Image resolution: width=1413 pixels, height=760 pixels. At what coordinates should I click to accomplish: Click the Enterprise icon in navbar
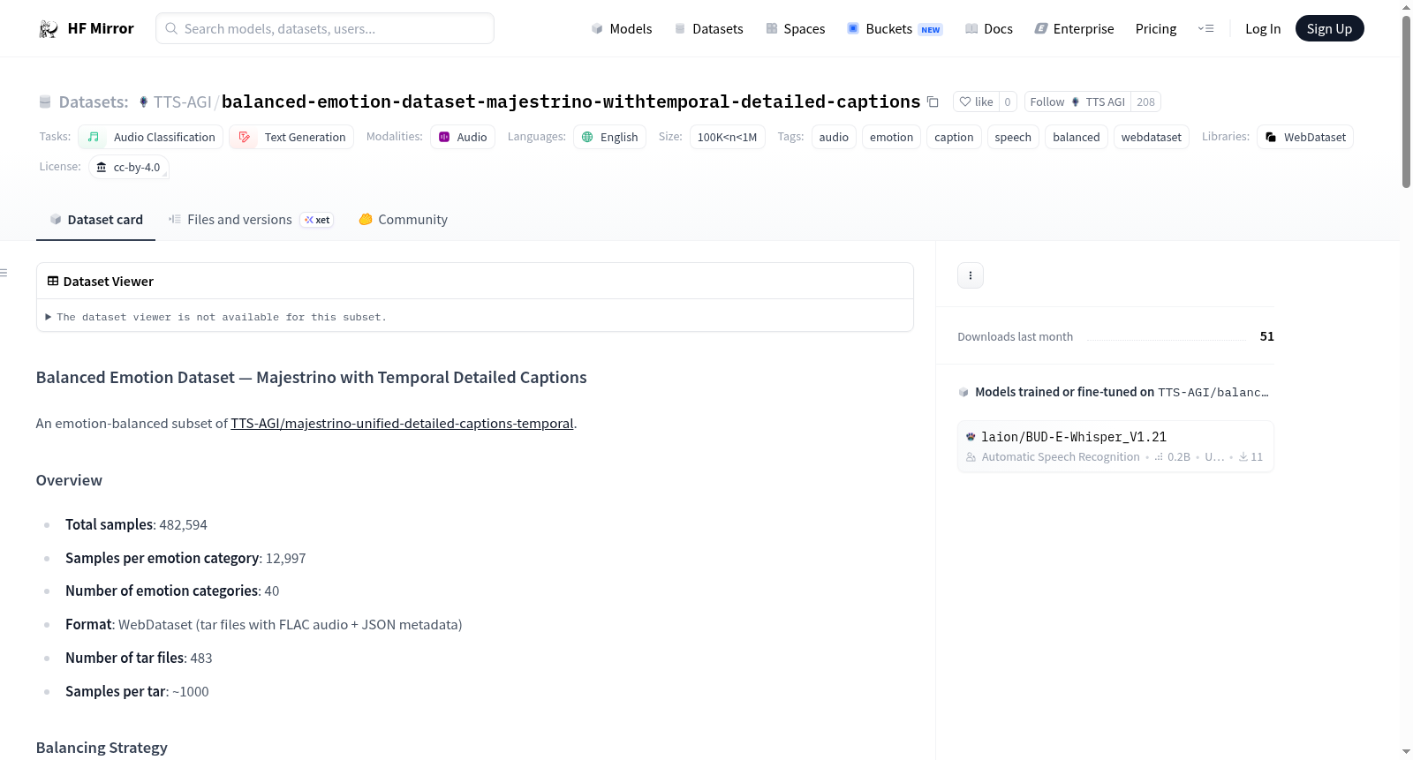coord(1041,28)
